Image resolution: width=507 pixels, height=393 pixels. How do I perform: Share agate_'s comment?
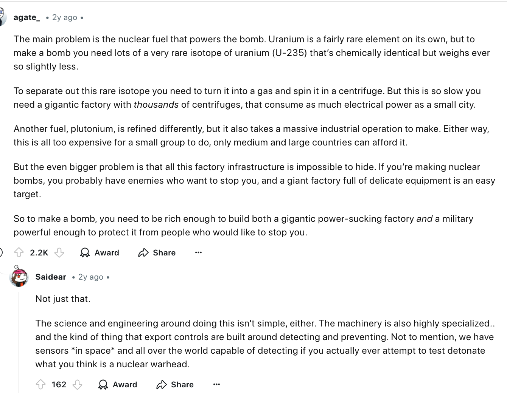[157, 252]
